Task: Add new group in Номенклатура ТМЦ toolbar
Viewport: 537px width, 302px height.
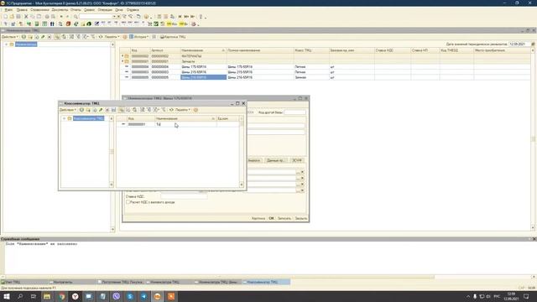Action: point(30,37)
